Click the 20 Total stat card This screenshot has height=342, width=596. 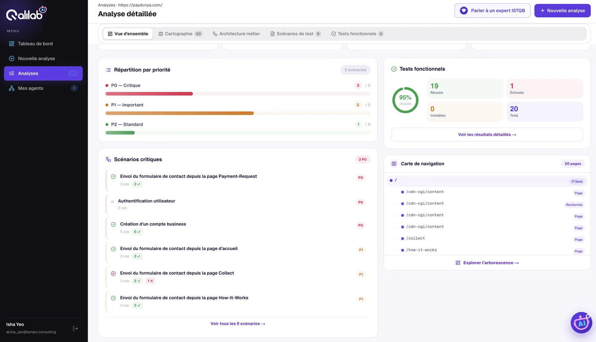coord(545,112)
